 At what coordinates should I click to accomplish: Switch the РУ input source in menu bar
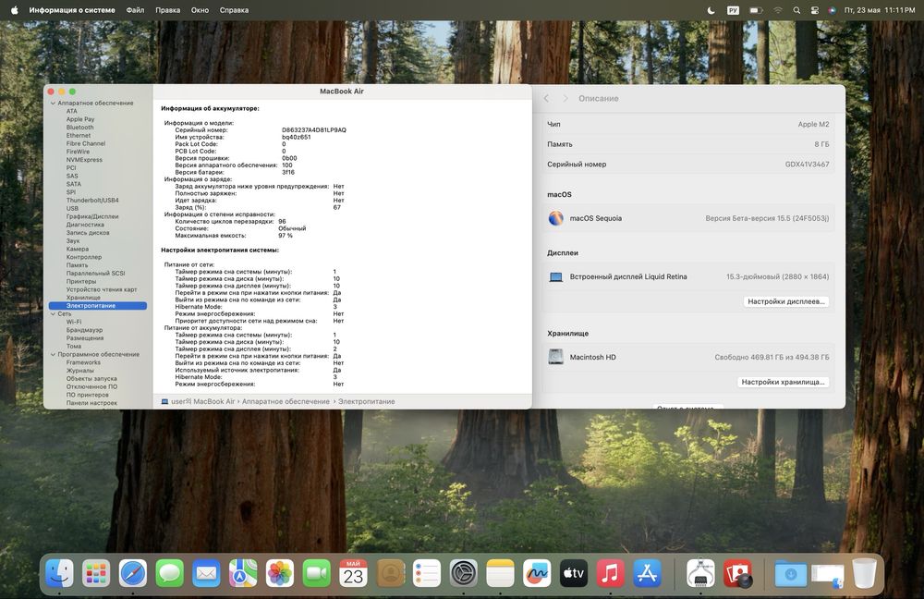click(733, 10)
